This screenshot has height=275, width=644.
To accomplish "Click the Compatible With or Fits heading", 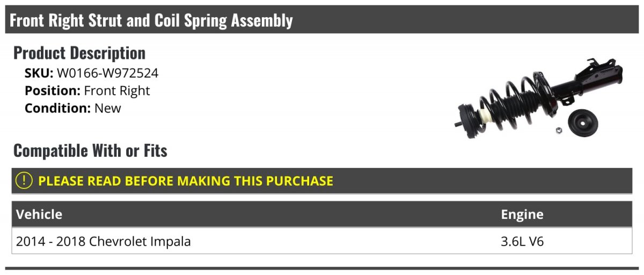I will click(90, 151).
